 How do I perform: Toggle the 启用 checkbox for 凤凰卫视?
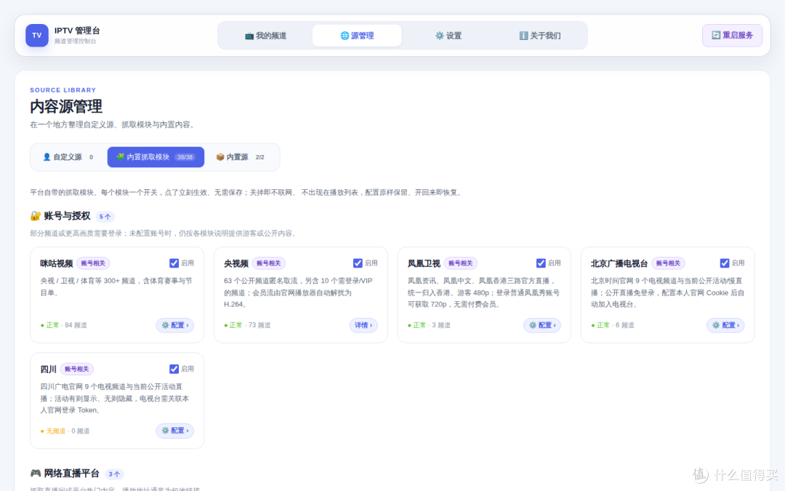[541, 263]
